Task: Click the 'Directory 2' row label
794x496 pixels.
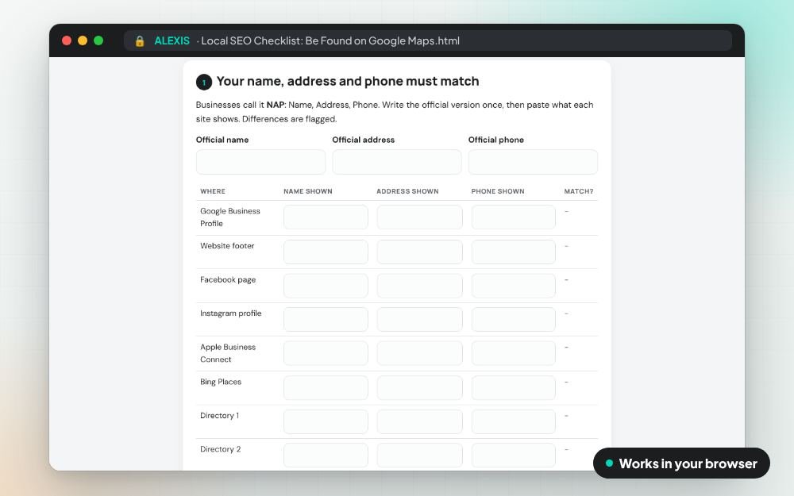Action: (220, 449)
